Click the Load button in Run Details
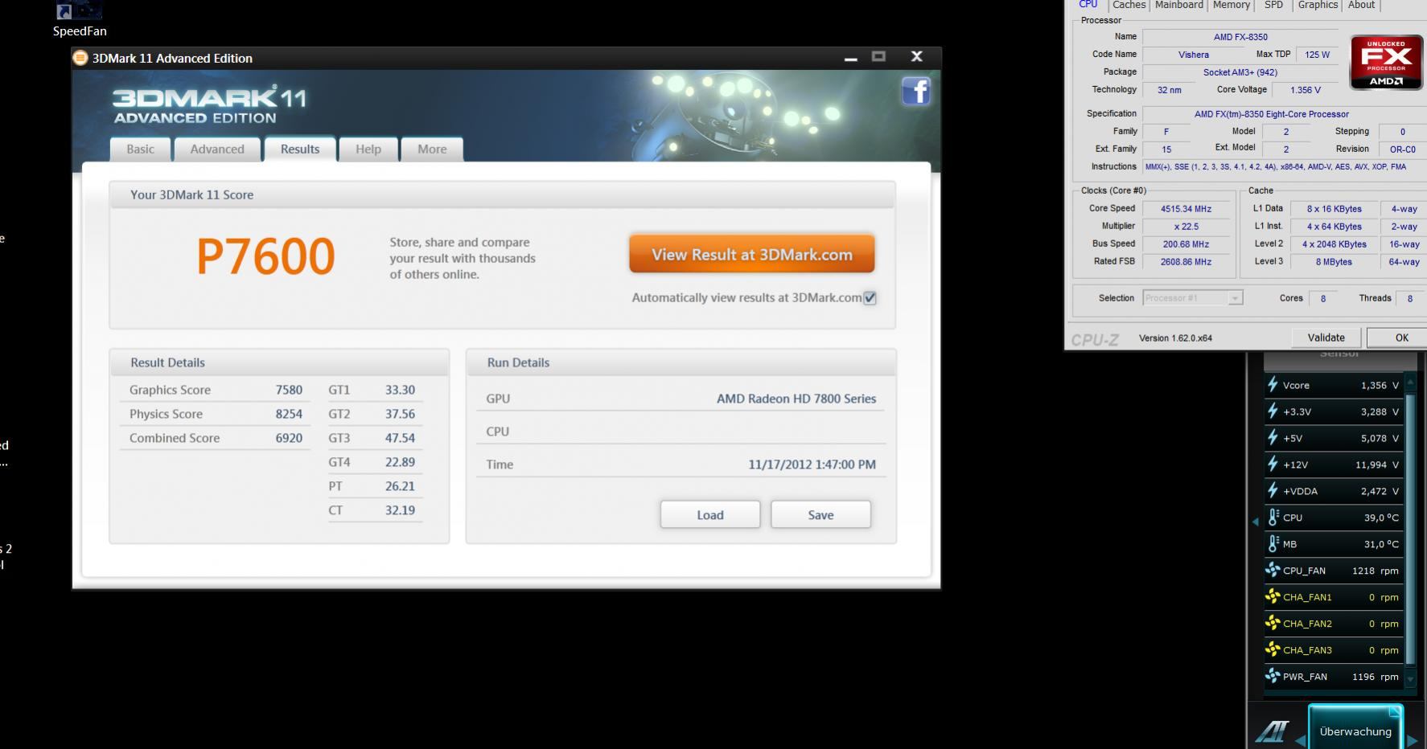Screen dimensions: 1427x749 (x=710, y=514)
